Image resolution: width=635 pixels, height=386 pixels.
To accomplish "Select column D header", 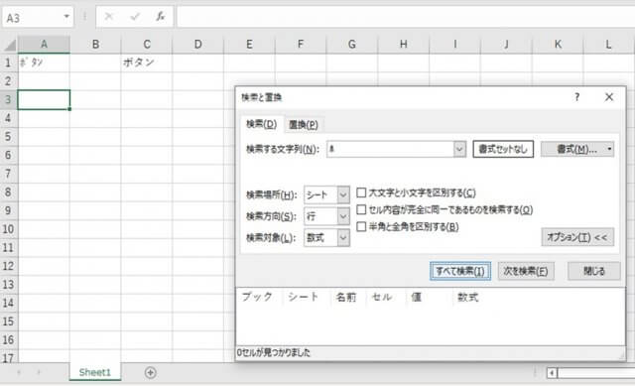I will pyautogui.click(x=197, y=44).
